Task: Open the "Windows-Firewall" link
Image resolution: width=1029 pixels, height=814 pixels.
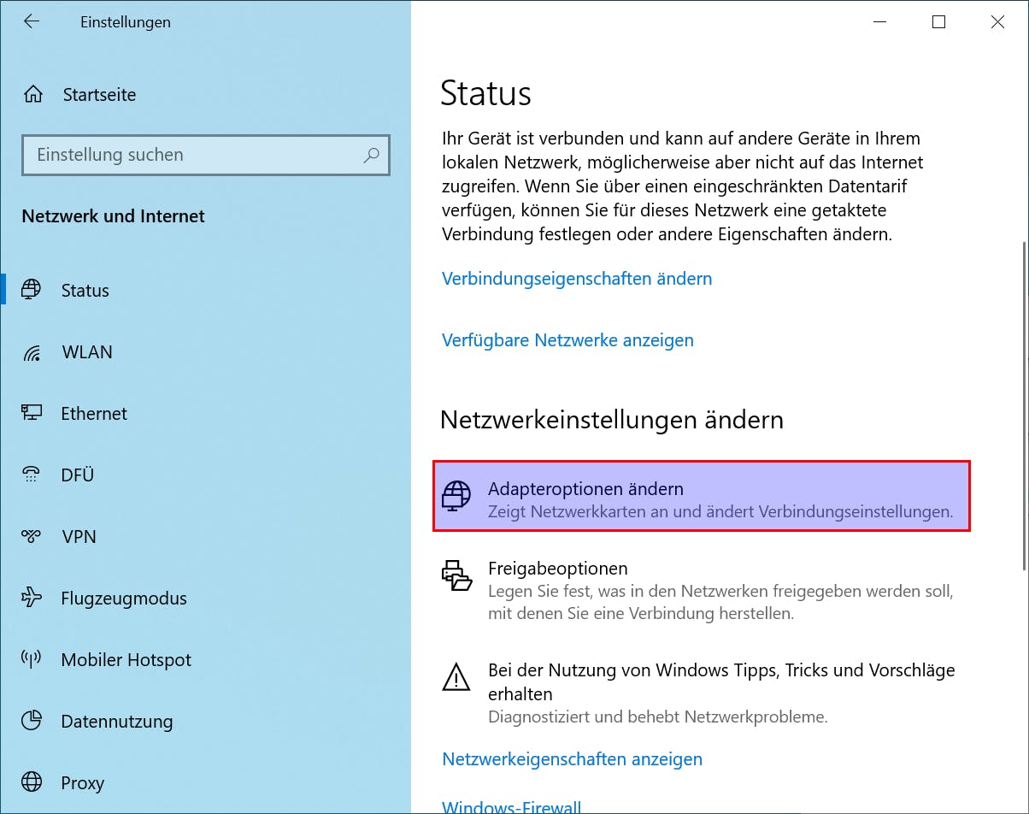Action: (x=511, y=806)
